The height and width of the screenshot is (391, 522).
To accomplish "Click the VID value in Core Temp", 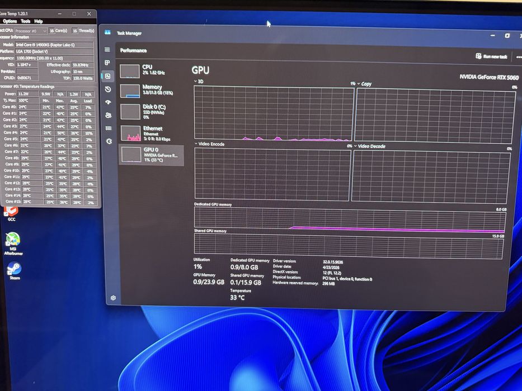I will pyautogui.click(x=27, y=64).
